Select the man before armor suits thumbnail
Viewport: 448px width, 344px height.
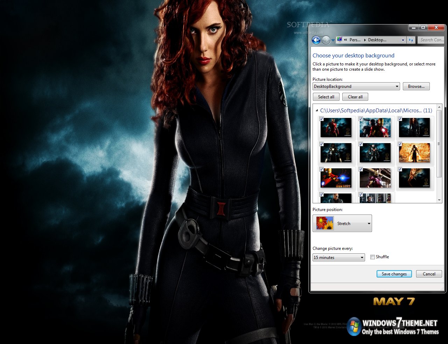tap(375, 198)
